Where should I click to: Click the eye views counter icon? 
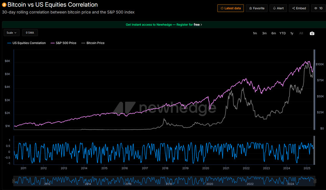pyautogui.click(x=316, y=8)
